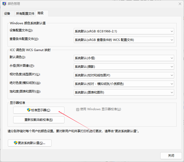This screenshot has height=162, width=184.
Task: Click the 颜色管理 window title icon
Action: [4, 4]
